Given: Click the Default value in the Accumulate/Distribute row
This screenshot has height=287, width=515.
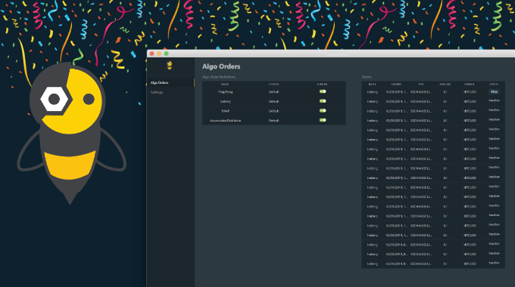Looking at the screenshot, I should [273, 121].
